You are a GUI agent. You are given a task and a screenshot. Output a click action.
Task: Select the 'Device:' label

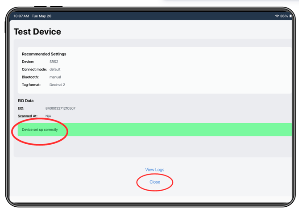pos(28,62)
